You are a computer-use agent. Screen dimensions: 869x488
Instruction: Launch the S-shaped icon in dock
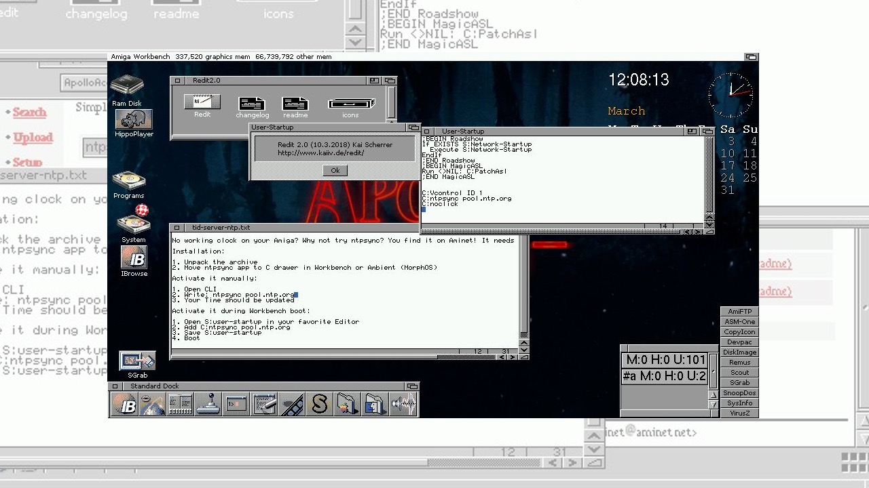(320, 405)
